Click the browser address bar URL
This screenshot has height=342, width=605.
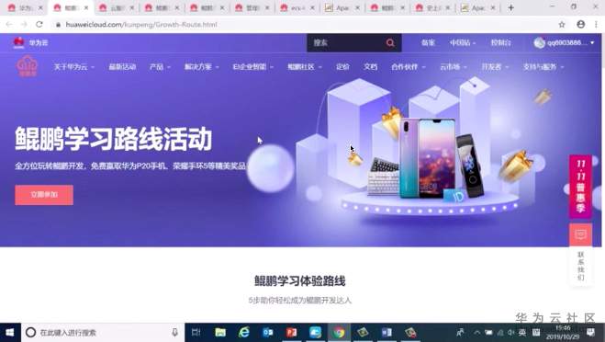pos(141,24)
